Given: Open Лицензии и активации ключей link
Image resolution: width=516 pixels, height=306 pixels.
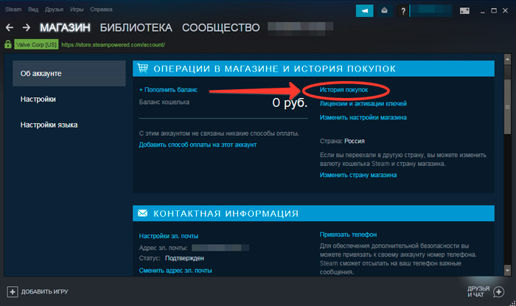Looking at the screenshot, I should tap(363, 104).
